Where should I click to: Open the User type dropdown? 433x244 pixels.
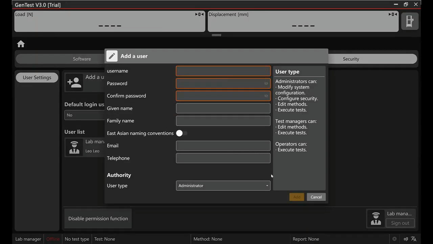pyautogui.click(x=223, y=186)
